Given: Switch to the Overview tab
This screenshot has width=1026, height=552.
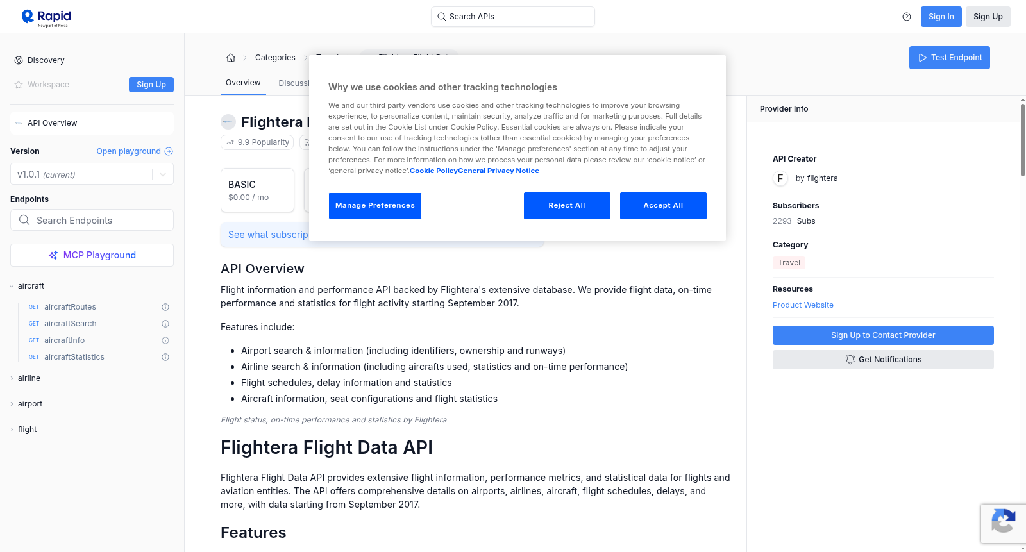Looking at the screenshot, I should [243, 83].
